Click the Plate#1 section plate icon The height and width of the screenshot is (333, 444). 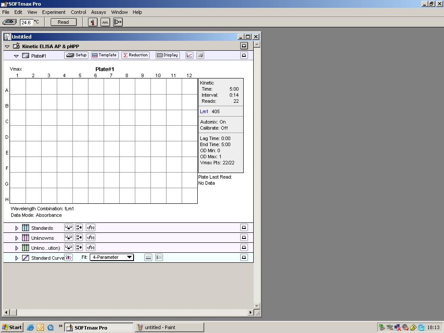point(26,55)
